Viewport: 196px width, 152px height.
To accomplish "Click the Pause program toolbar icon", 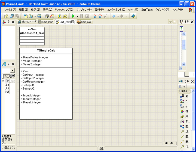I will (82, 16).
